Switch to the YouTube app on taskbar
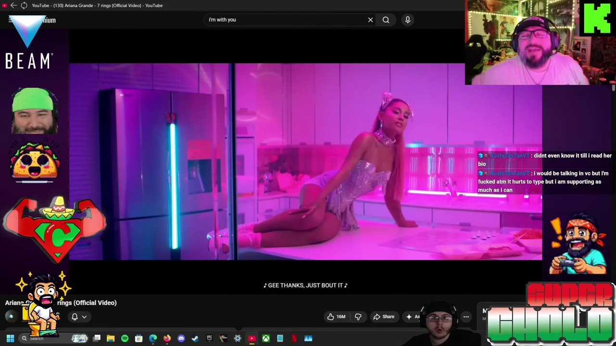The height and width of the screenshot is (346, 616). pyautogui.click(x=252, y=338)
